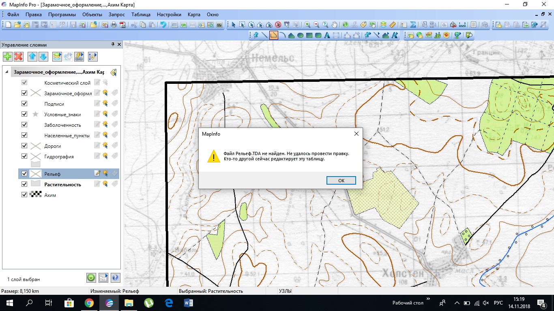Select the Ellipse drawing tool
The image size is (554, 311).
300,35
